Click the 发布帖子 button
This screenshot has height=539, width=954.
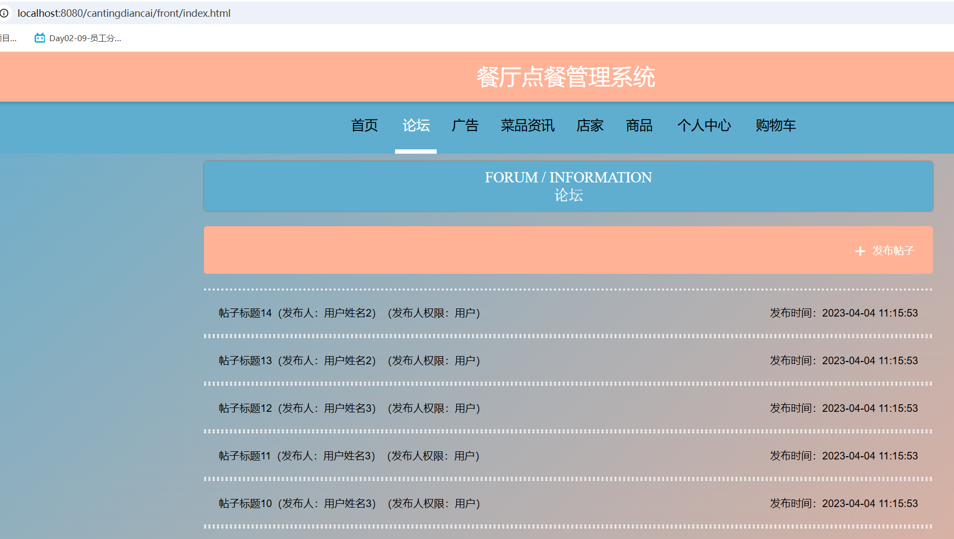[x=892, y=251]
